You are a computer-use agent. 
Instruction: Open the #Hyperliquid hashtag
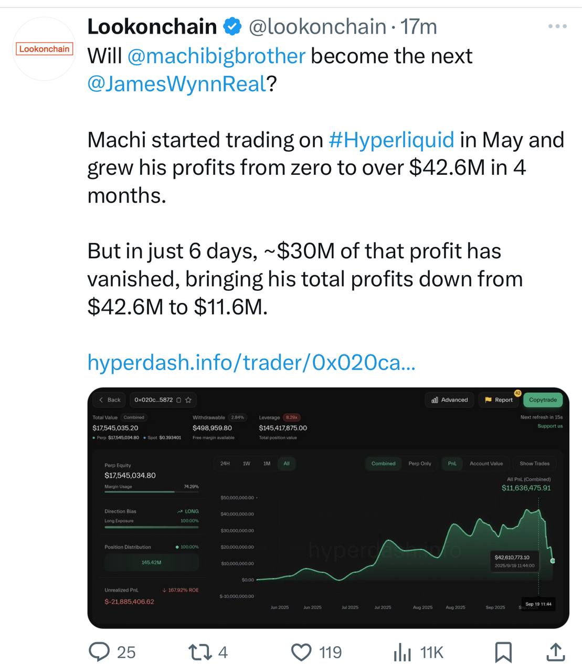[x=391, y=140]
